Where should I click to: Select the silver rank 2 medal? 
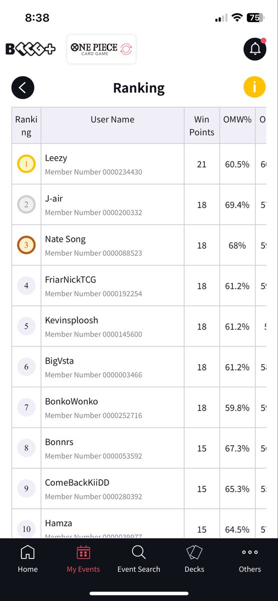[27, 204]
